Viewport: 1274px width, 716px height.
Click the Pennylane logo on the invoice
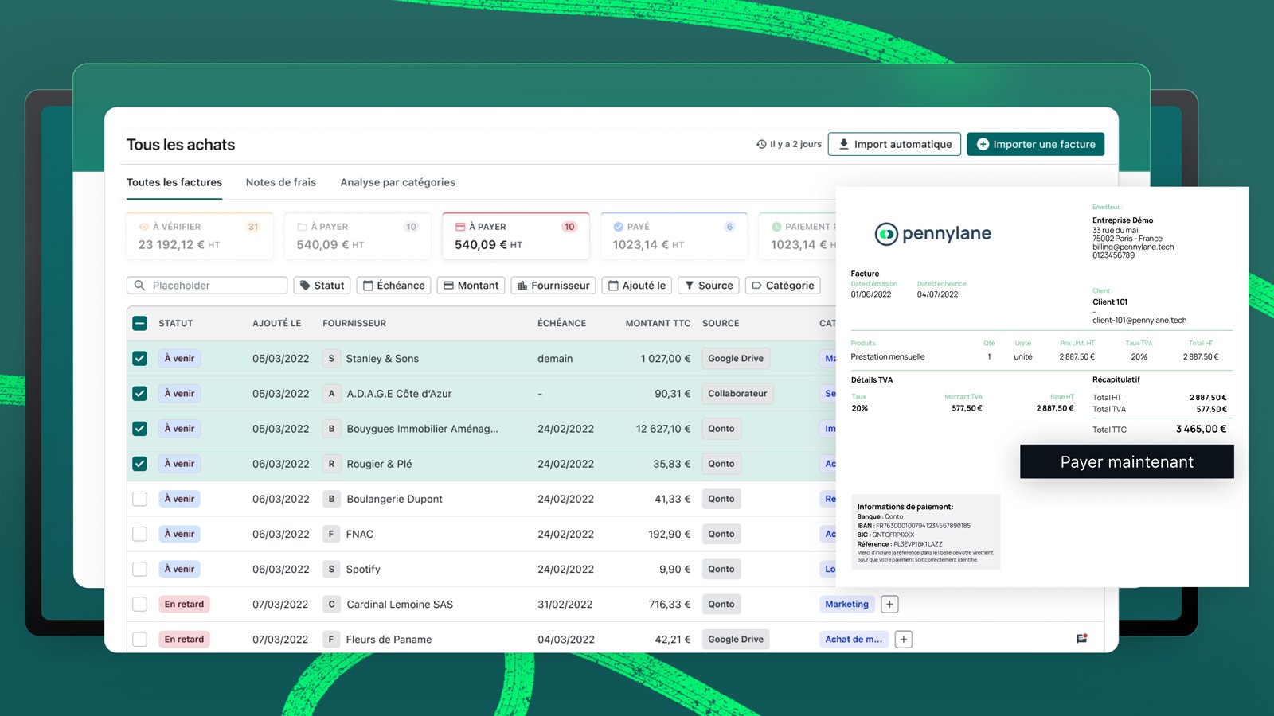932,233
